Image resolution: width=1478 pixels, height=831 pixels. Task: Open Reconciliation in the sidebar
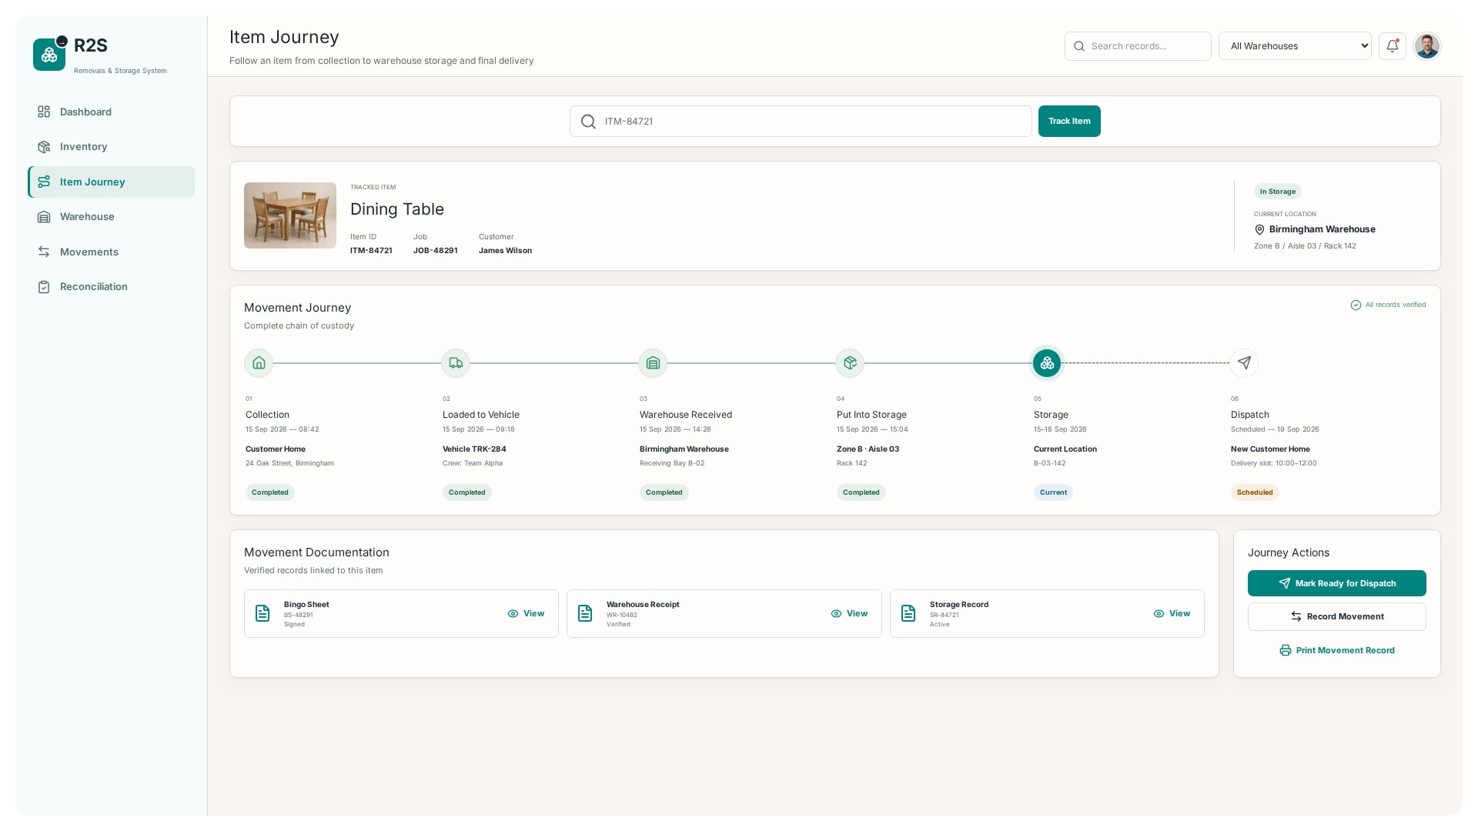tap(112, 286)
